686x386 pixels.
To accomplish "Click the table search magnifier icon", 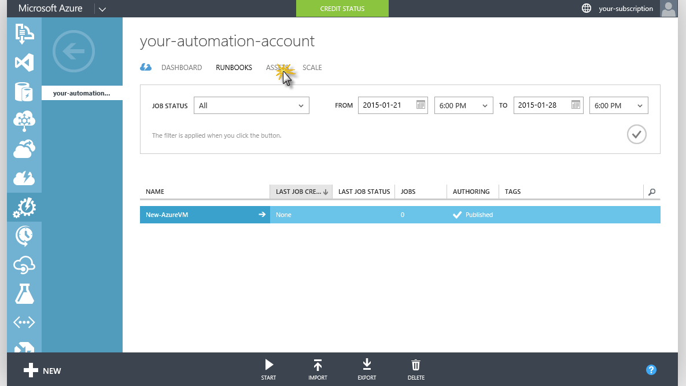I will click(x=652, y=192).
